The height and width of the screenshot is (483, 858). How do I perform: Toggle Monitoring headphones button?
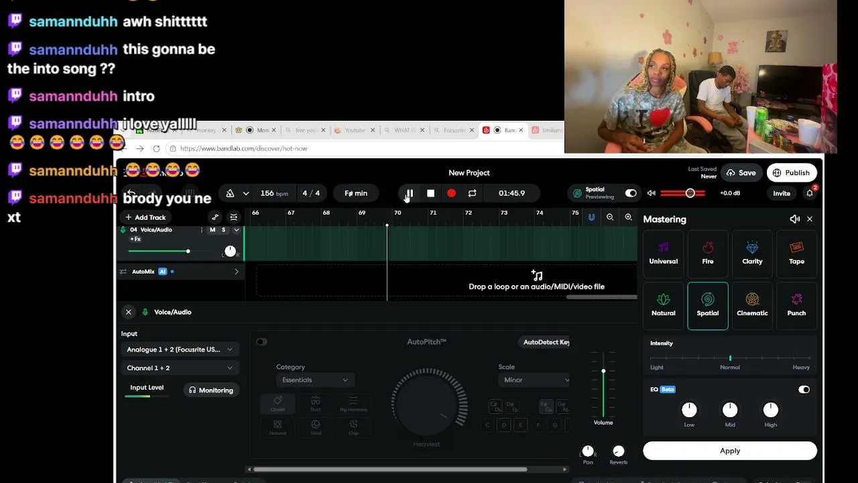tap(211, 390)
